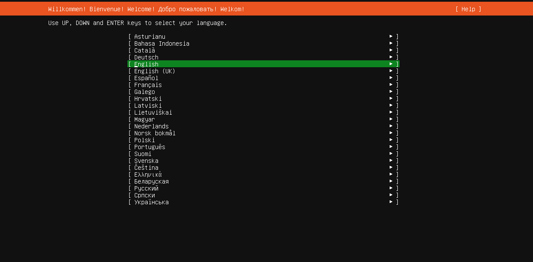The width and height of the screenshot is (533, 262).
Task: Choose Català as installer language
Action: coord(263,50)
